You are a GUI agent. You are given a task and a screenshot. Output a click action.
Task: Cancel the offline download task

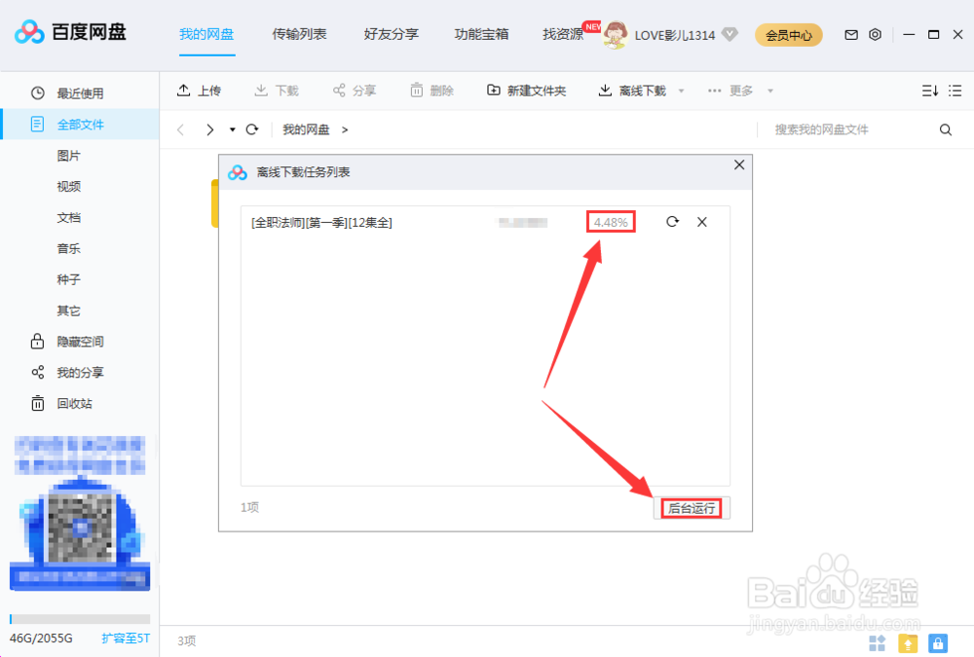point(702,222)
